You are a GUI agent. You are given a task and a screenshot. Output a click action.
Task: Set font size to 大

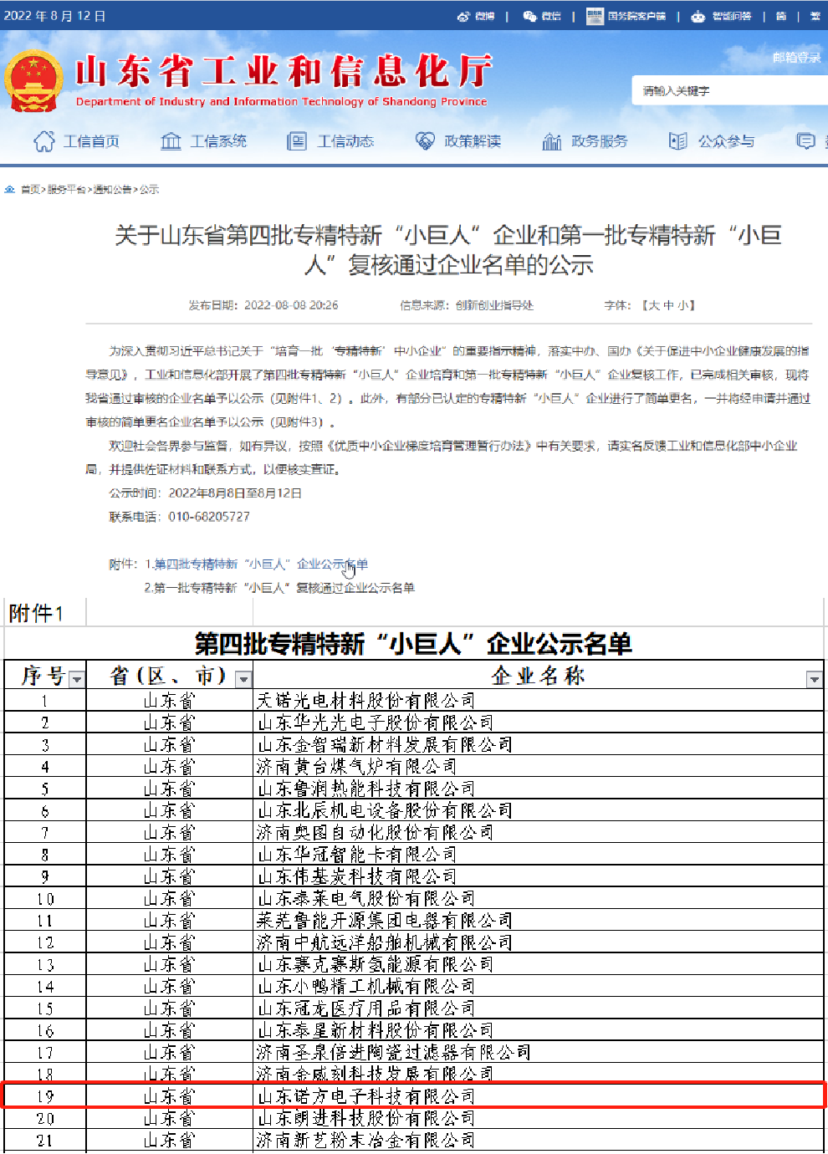point(654,305)
